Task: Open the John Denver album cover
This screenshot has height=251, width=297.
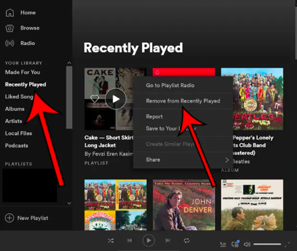Action: tap(184, 205)
